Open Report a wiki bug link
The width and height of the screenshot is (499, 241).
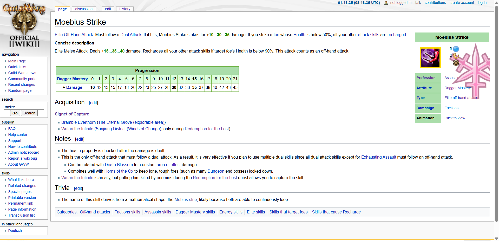pyautogui.click(x=22, y=158)
